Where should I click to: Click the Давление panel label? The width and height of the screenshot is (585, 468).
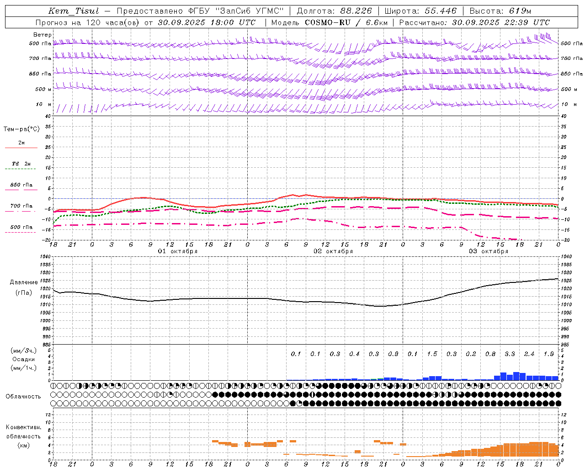[24, 282]
